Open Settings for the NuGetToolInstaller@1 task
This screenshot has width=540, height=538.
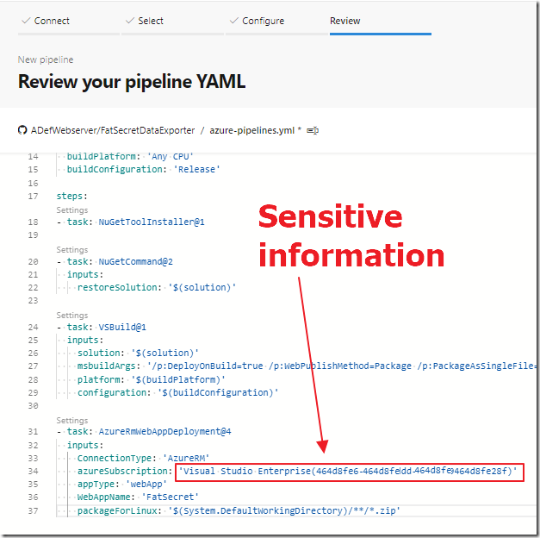[72, 210]
